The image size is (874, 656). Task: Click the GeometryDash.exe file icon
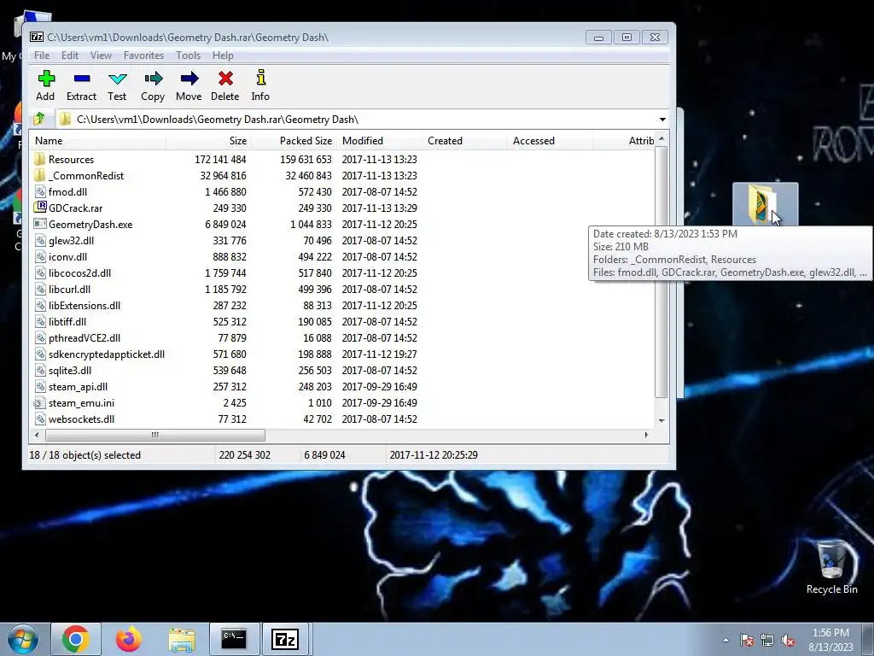coord(39,224)
